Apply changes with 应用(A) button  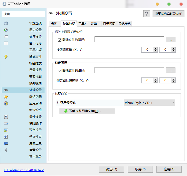(x=169, y=169)
